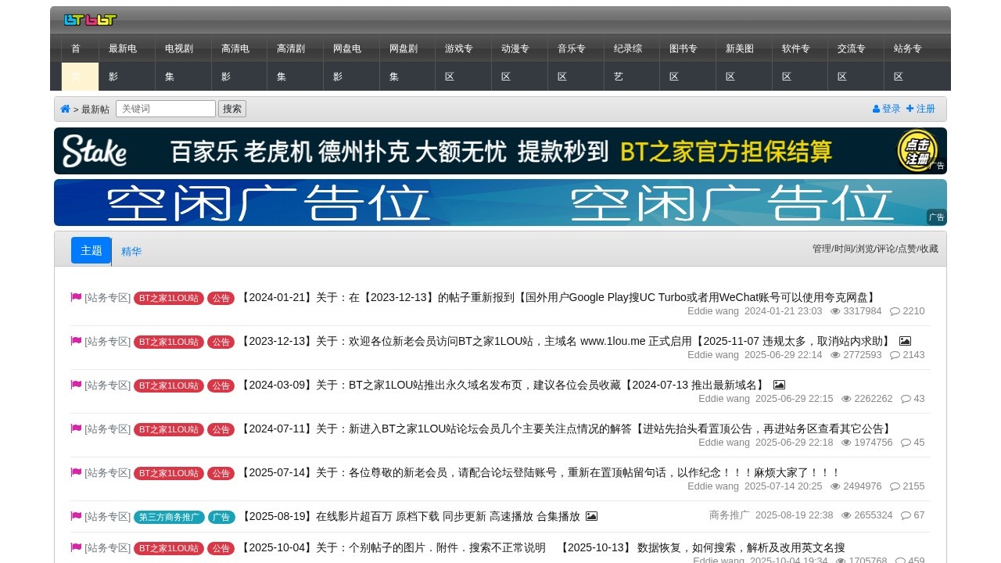Click the user login icon

pos(877,109)
